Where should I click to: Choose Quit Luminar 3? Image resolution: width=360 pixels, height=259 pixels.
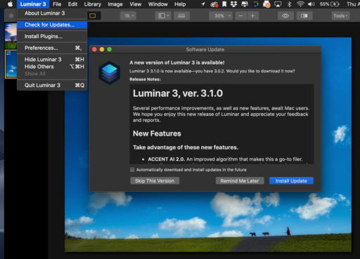[52, 85]
